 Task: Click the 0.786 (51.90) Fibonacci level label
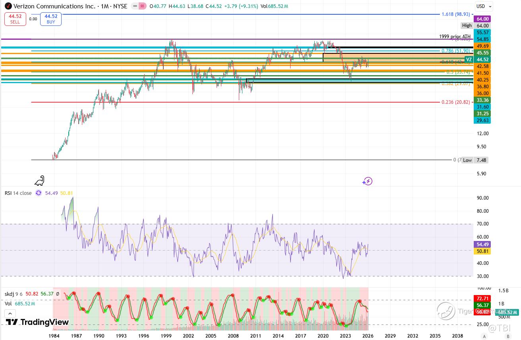coord(456,51)
